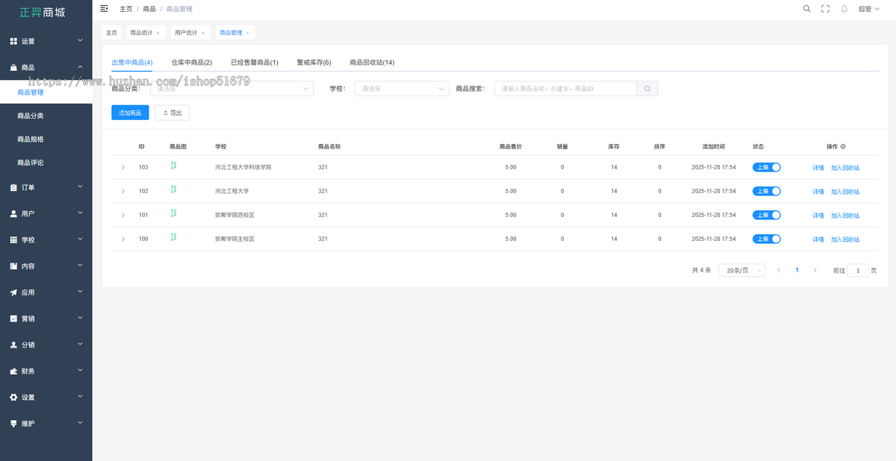Turn off 上架 switch for product ID 100

766,239
